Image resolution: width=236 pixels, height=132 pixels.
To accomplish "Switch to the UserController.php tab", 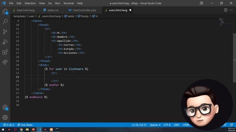I will (x=83, y=10).
